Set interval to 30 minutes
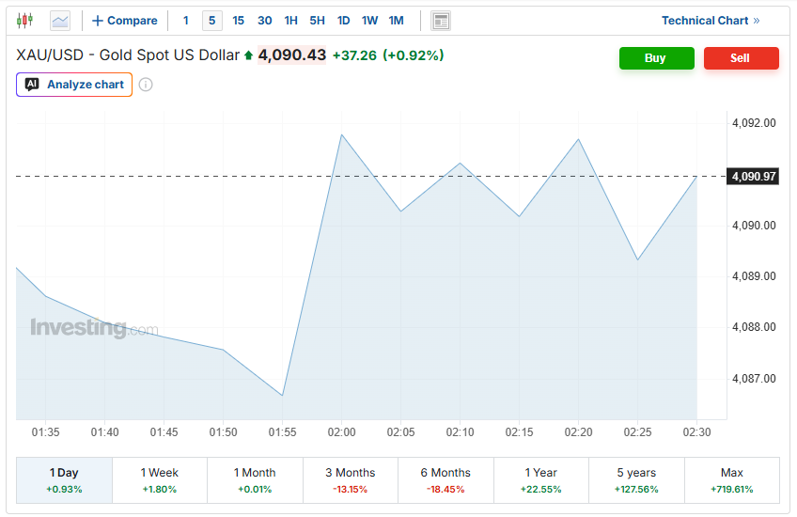The image size is (797, 517). click(x=264, y=21)
